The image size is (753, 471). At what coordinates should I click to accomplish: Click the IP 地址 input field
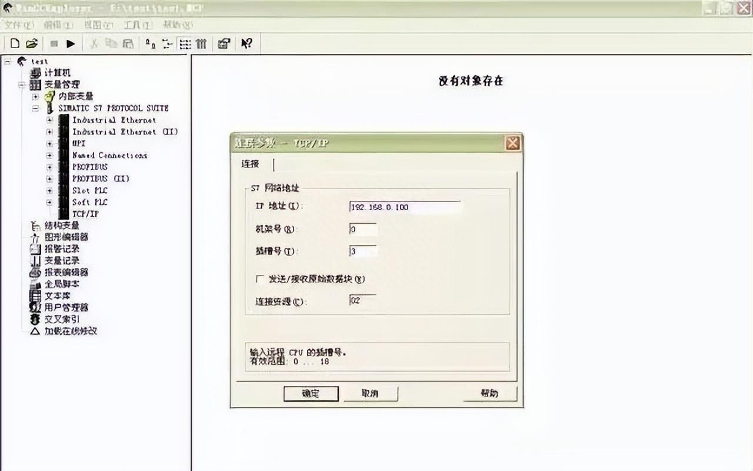click(x=405, y=207)
